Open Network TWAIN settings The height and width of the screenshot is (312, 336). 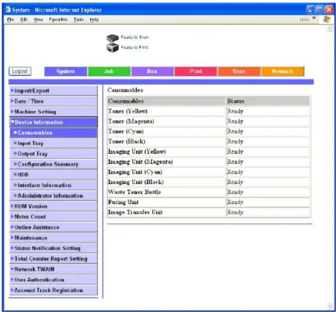click(53, 269)
